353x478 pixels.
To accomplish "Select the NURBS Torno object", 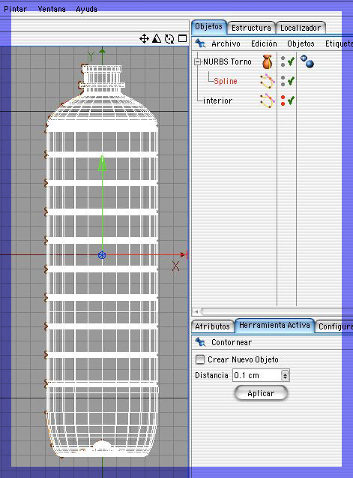I will point(227,62).
